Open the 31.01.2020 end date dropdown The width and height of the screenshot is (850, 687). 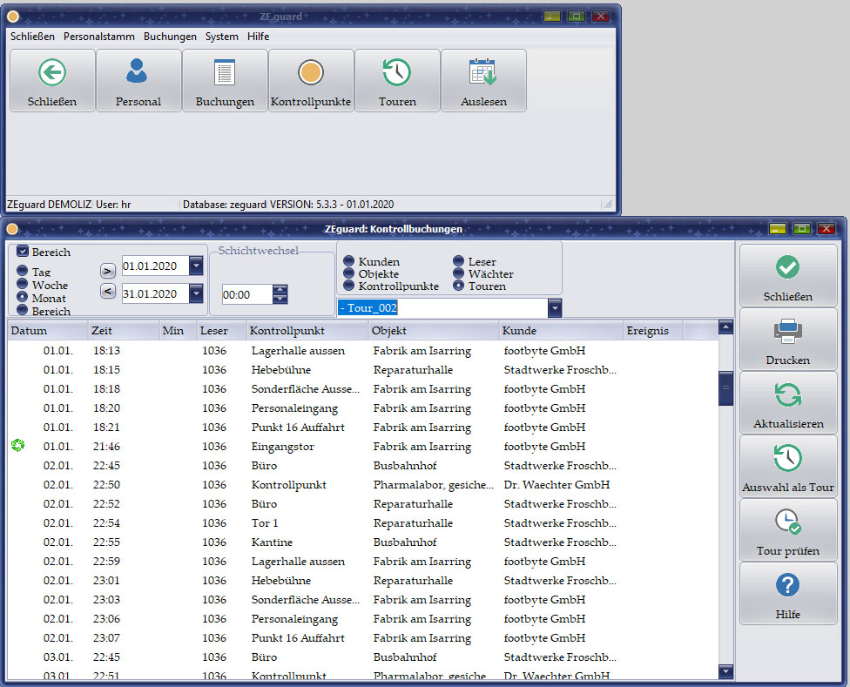click(196, 294)
